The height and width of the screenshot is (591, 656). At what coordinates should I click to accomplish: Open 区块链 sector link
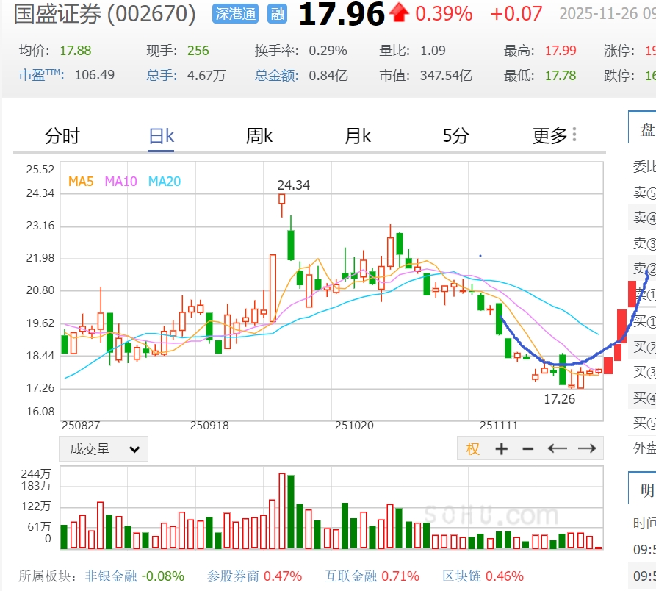click(x=462, y=576)
